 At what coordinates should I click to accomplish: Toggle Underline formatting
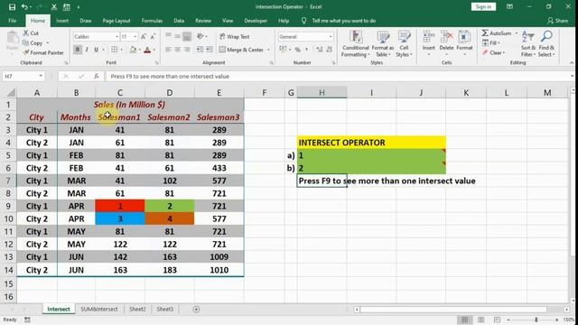tap(97, 50)
